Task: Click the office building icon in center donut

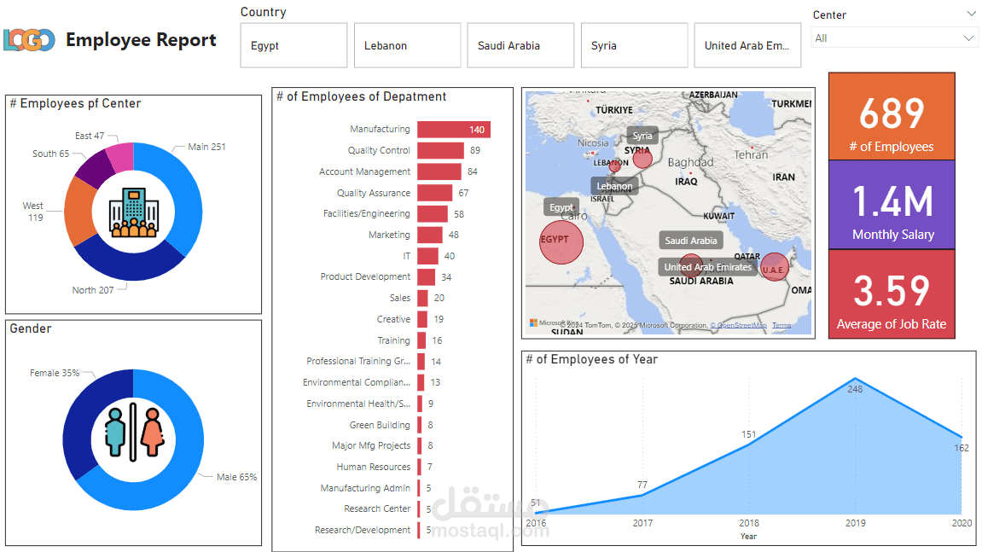Action: [133, 212]
